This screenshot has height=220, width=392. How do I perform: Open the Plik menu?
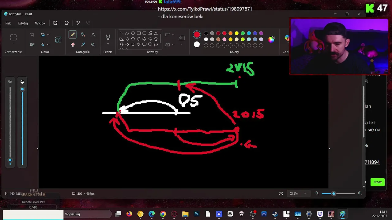[8, 23]
